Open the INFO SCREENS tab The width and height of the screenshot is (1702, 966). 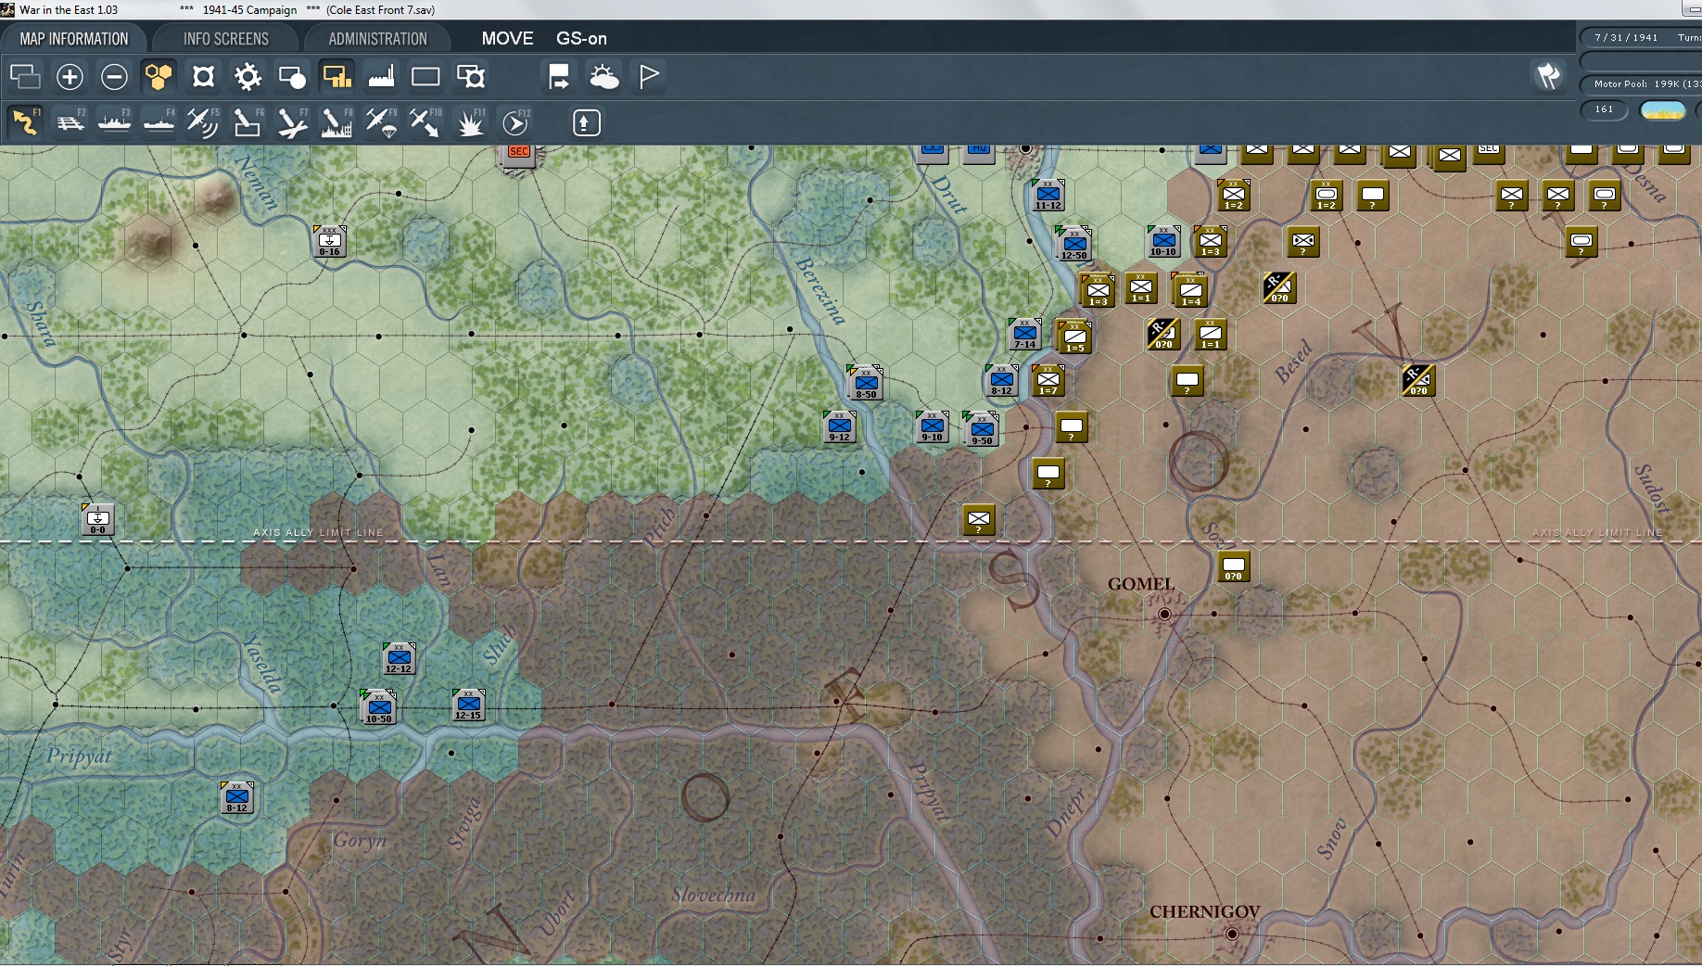tap(226, 39)
